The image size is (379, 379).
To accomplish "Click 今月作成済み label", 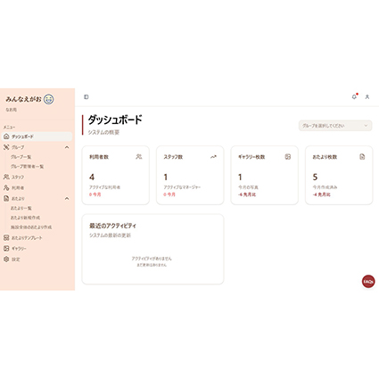I will (325, 187).
